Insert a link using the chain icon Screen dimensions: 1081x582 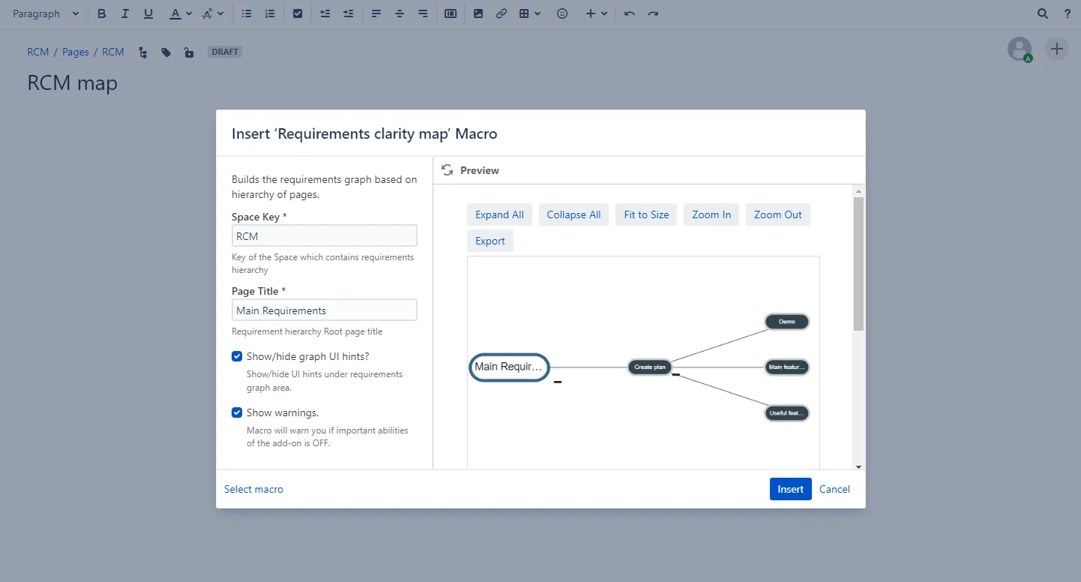502,13
